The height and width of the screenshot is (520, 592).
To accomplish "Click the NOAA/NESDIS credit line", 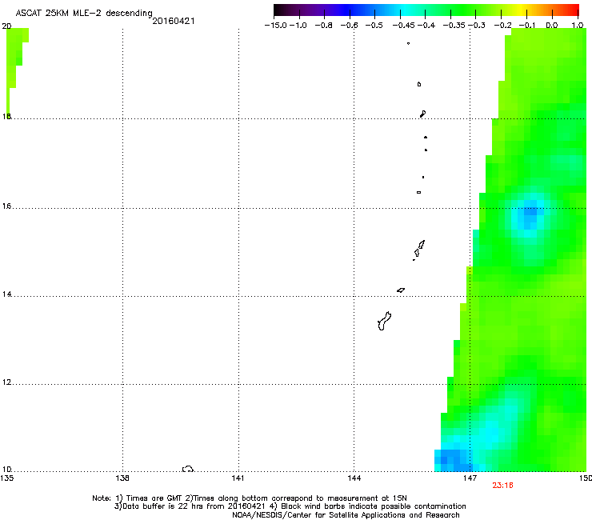I will (346, 515).
